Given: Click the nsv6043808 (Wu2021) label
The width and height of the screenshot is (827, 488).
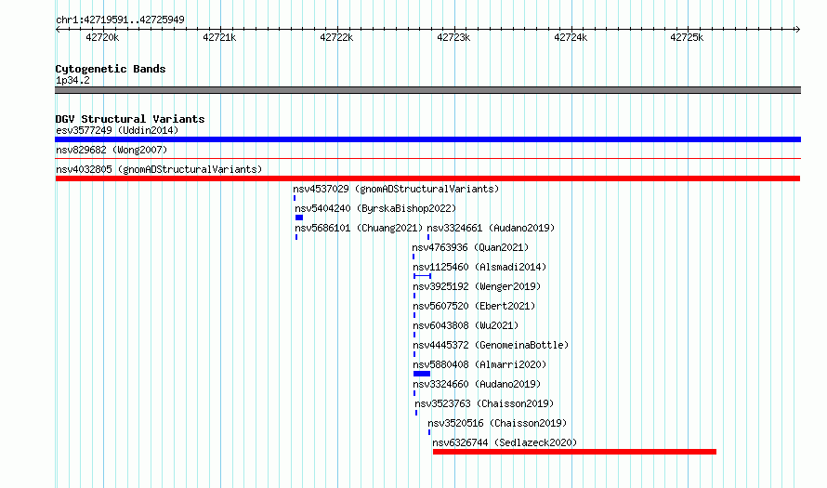Looking at the screenshot, I should coord(466,325).
